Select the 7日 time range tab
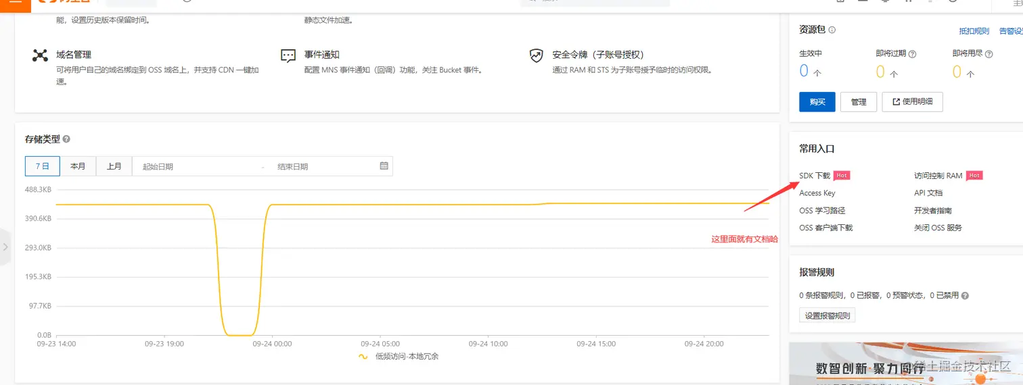The height and width of the screenshot is (385, 1023). (x=42, y=166)
